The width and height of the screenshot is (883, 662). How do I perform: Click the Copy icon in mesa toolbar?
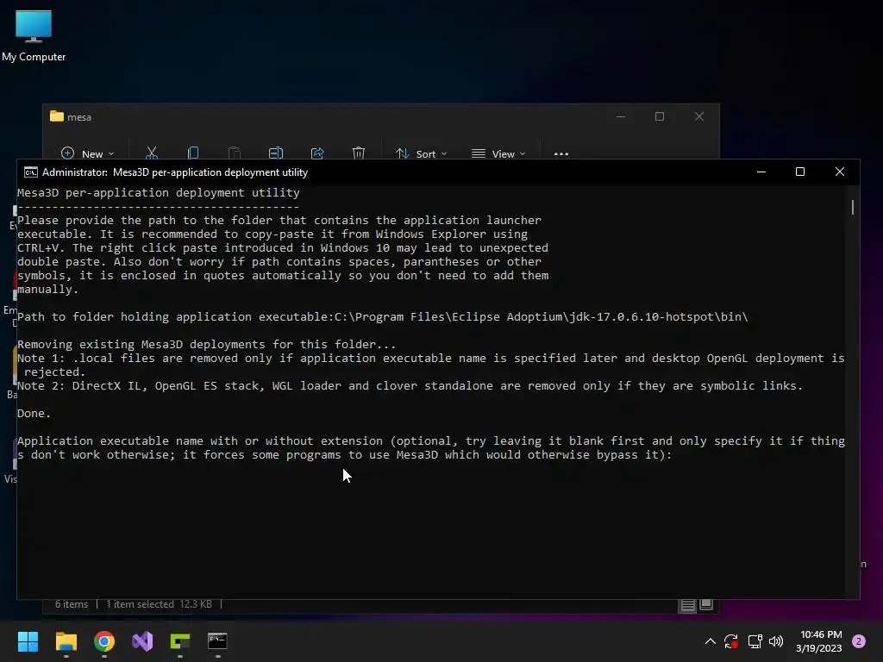(192, 153)
